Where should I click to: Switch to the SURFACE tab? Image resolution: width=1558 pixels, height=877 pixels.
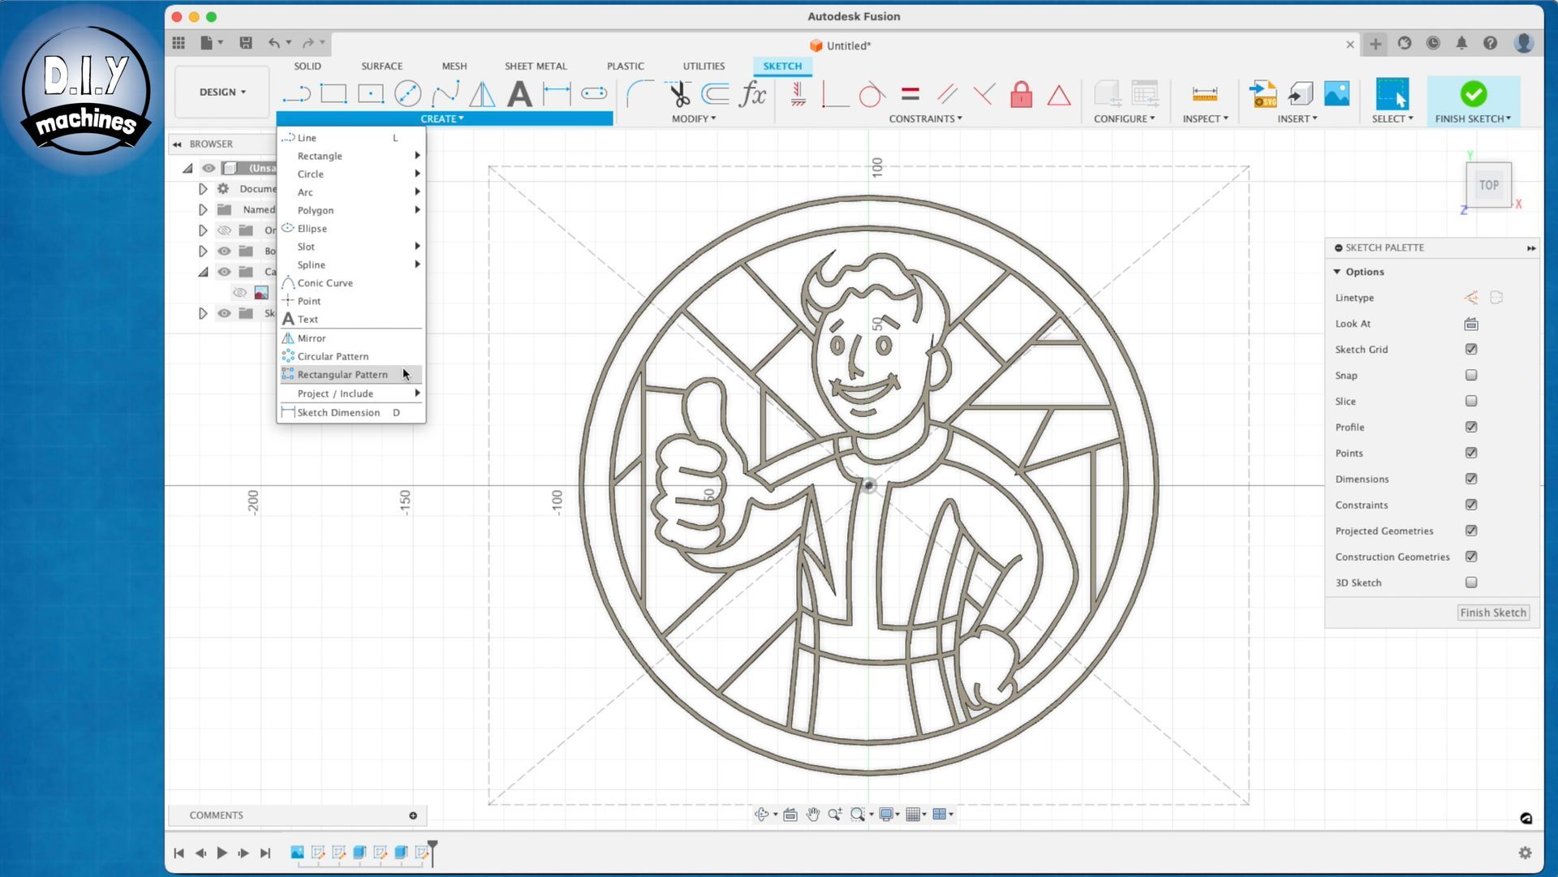[381, 66]
